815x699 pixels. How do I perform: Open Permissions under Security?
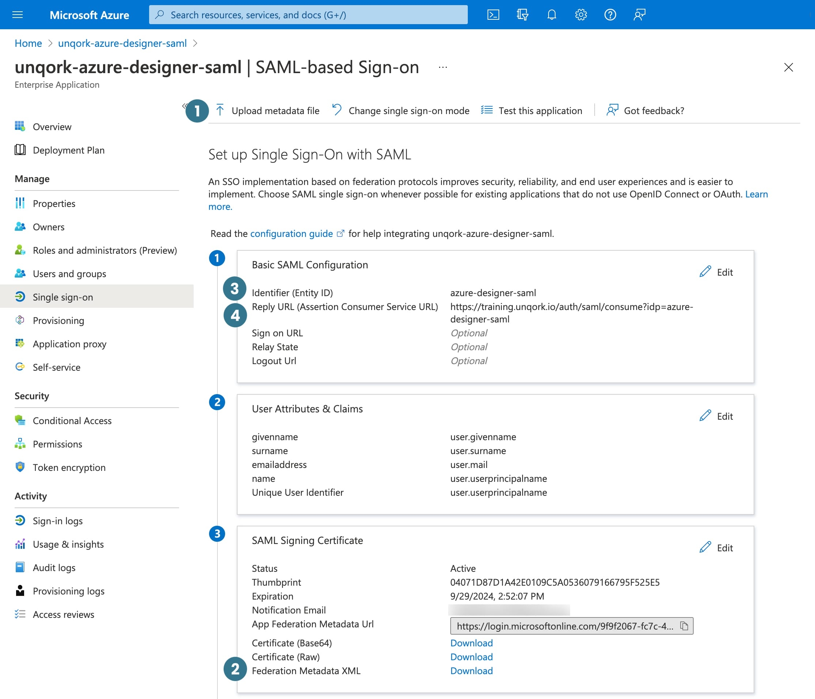click(x=57, y=444)
